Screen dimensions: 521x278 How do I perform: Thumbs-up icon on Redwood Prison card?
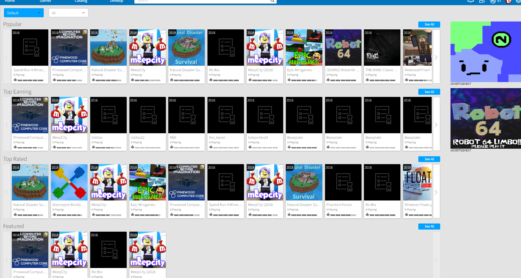[x=406, y=80]
